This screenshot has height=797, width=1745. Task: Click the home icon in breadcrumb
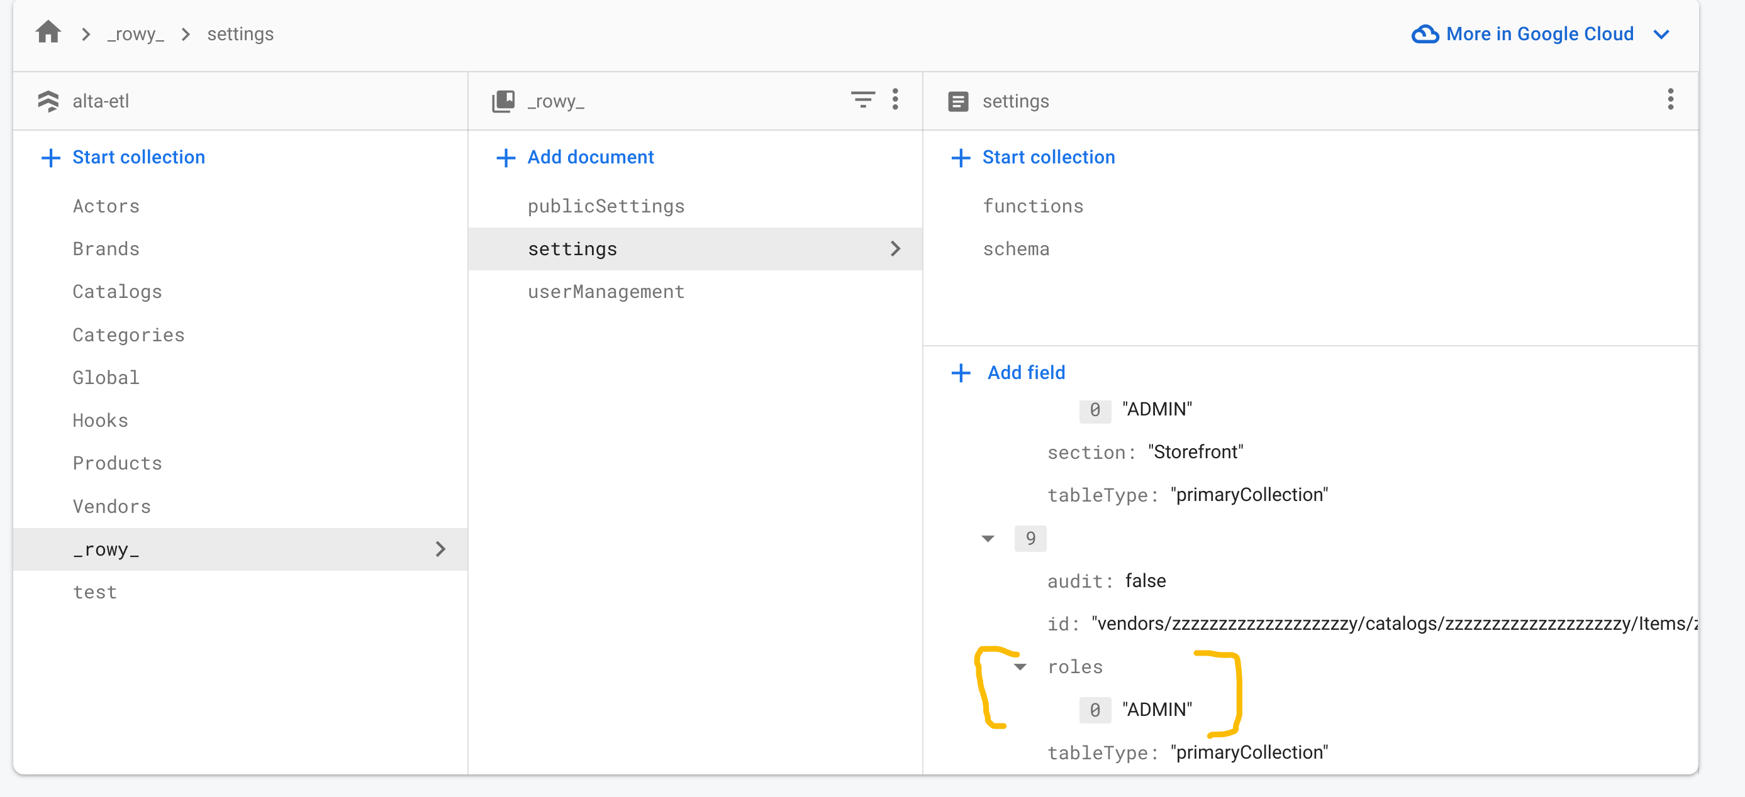48,32
